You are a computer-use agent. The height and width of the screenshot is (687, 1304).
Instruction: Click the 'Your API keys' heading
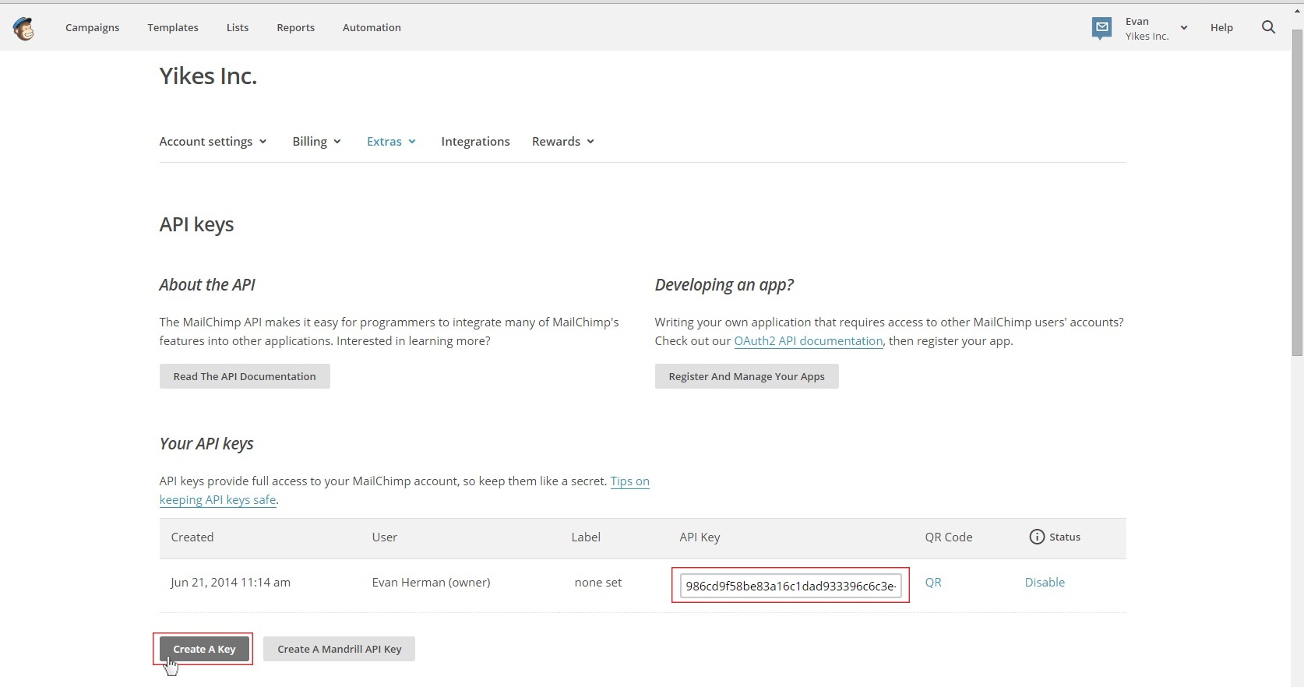point(206,443)
